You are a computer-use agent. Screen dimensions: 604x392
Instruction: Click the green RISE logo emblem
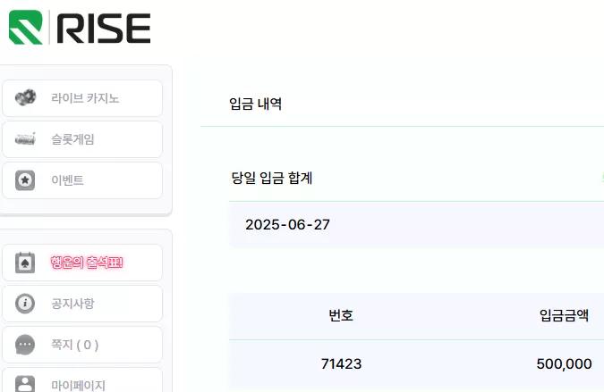click(25, 28)
